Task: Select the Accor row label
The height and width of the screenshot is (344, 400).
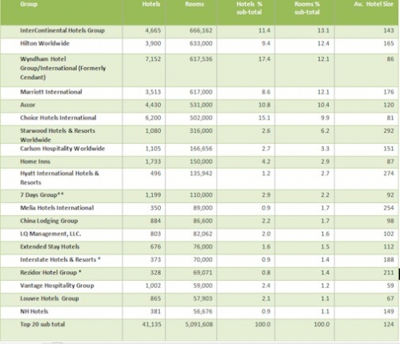Action: (28, 105)
